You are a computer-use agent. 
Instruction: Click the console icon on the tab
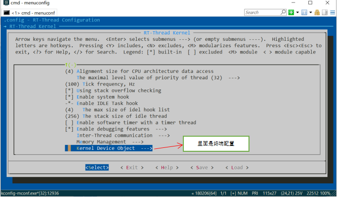point(7,13)
